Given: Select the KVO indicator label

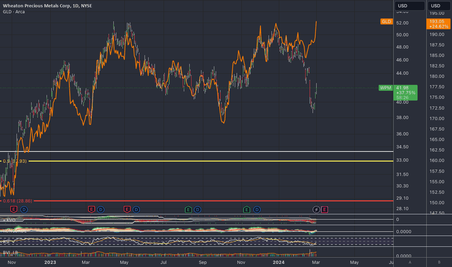Looking at the screenshot, I should 10,220.
